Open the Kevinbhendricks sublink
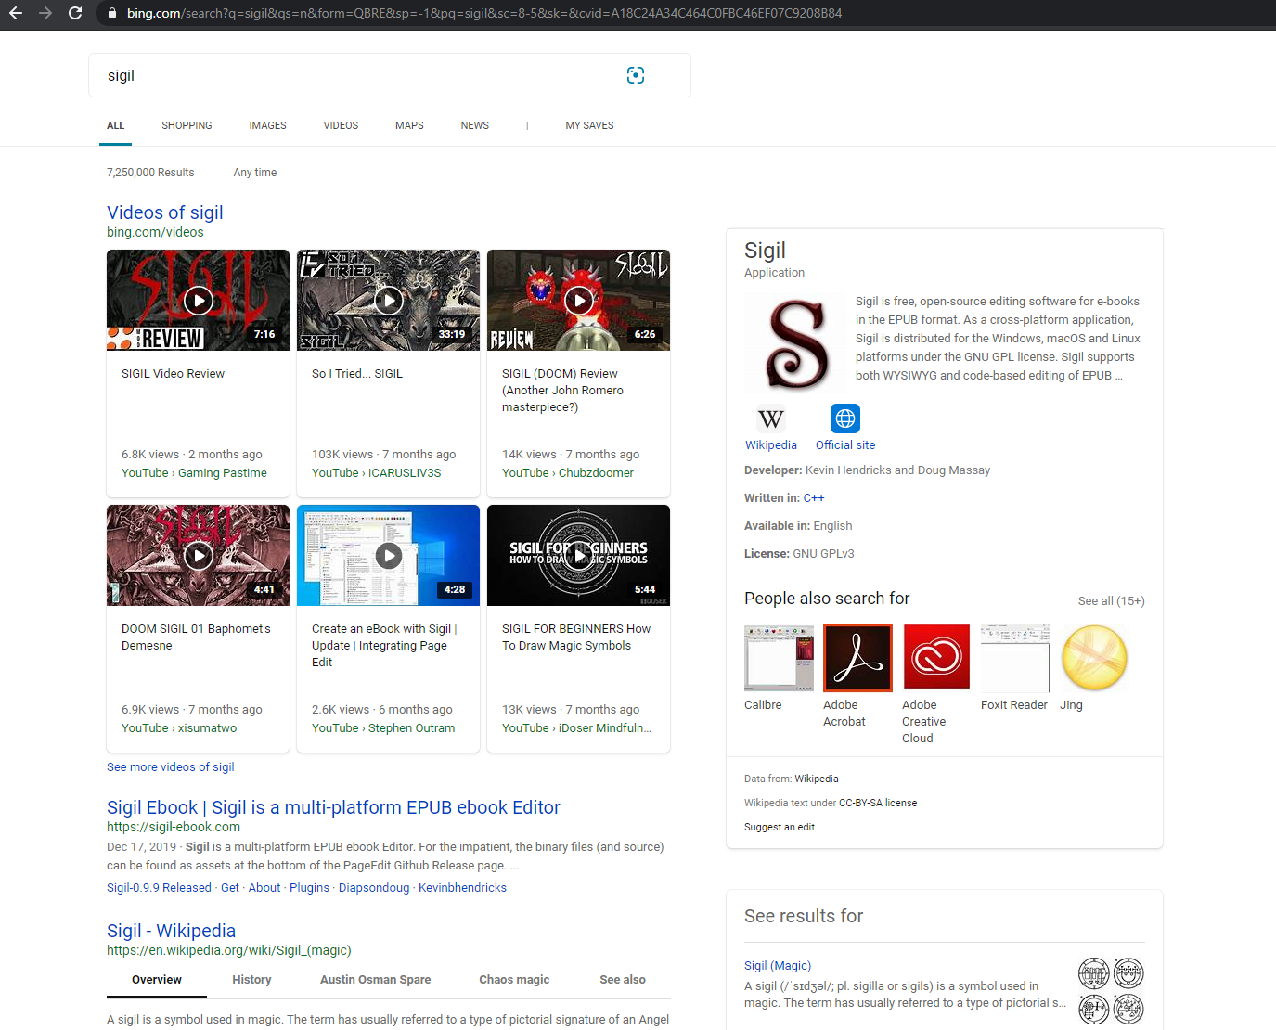Viewport: 1276px width, 1030px height. click(462, 888)
